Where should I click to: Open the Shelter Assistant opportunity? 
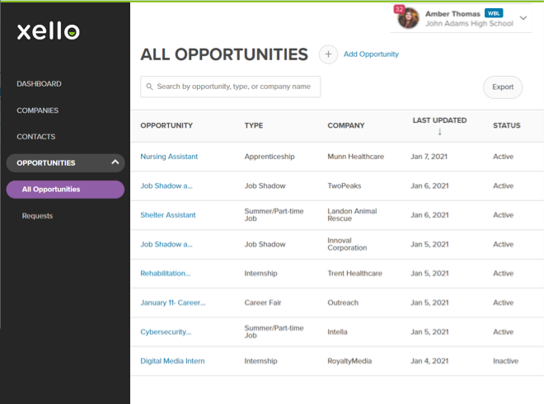click(x=168, y=215)
